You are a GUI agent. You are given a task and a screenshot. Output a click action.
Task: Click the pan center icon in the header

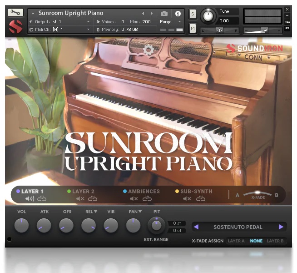tap(219, 30)
